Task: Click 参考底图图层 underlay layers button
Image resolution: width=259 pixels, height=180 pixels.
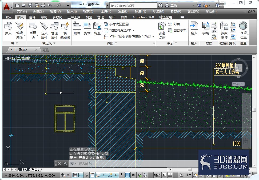Action: point(116,24)
